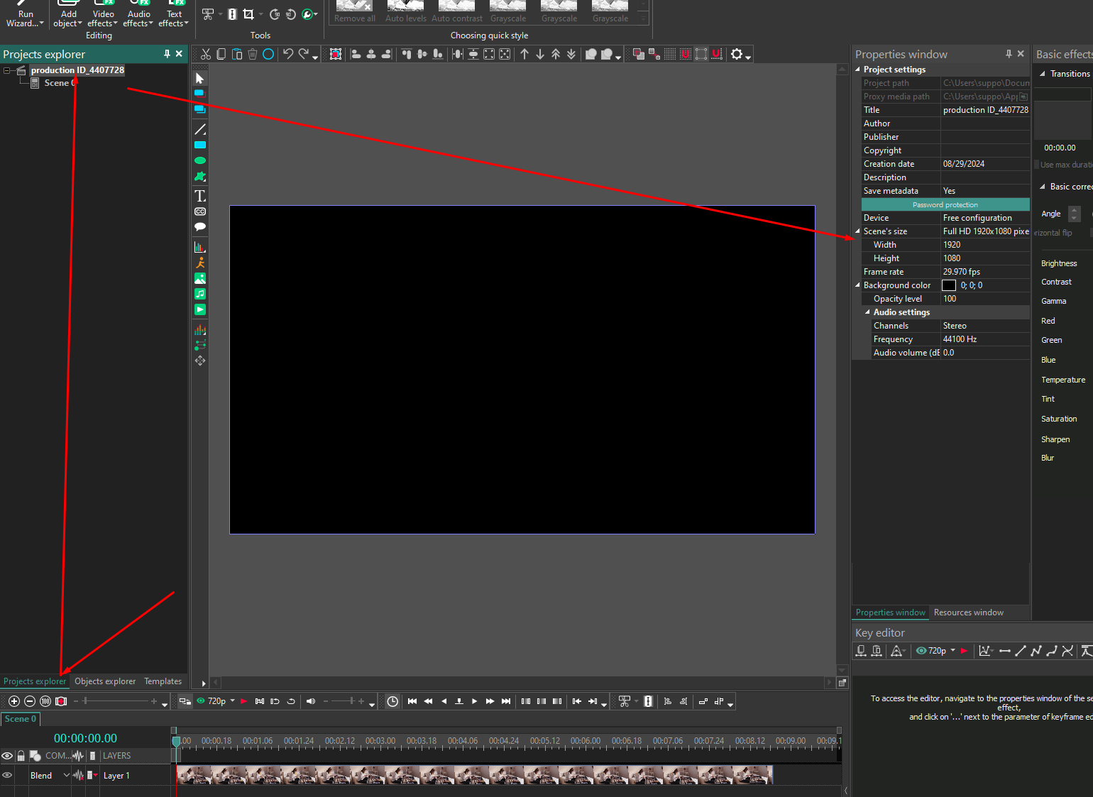Click the timeline zoom in plus icon
The image size is (1093, 797).
tap(13, 701)
